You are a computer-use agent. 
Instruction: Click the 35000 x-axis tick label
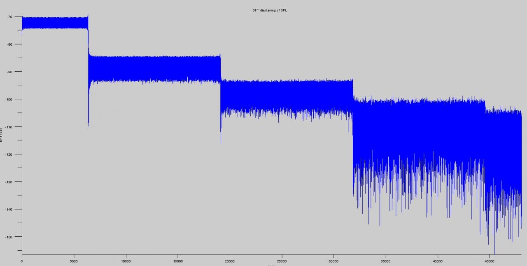[385, 261]
